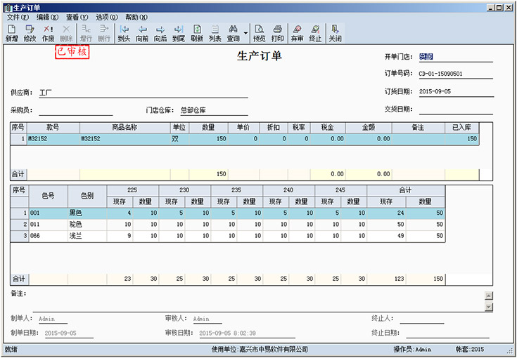The height and width of the screenshot is (358, 517).
Task: Click the 色别 column header
Action: pyautogui.click(x=87, y=196)
